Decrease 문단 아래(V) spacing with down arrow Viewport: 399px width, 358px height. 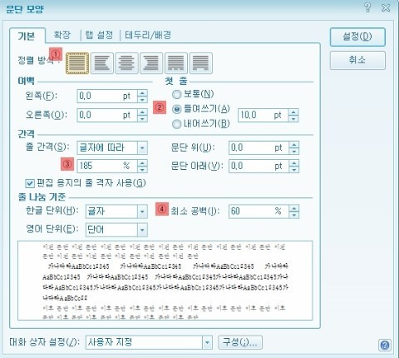[294, 170]
